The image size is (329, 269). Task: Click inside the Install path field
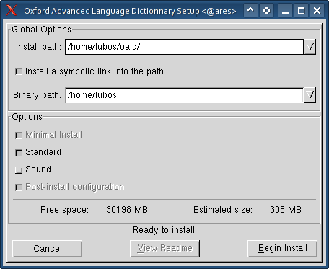[x=184, y=47]
